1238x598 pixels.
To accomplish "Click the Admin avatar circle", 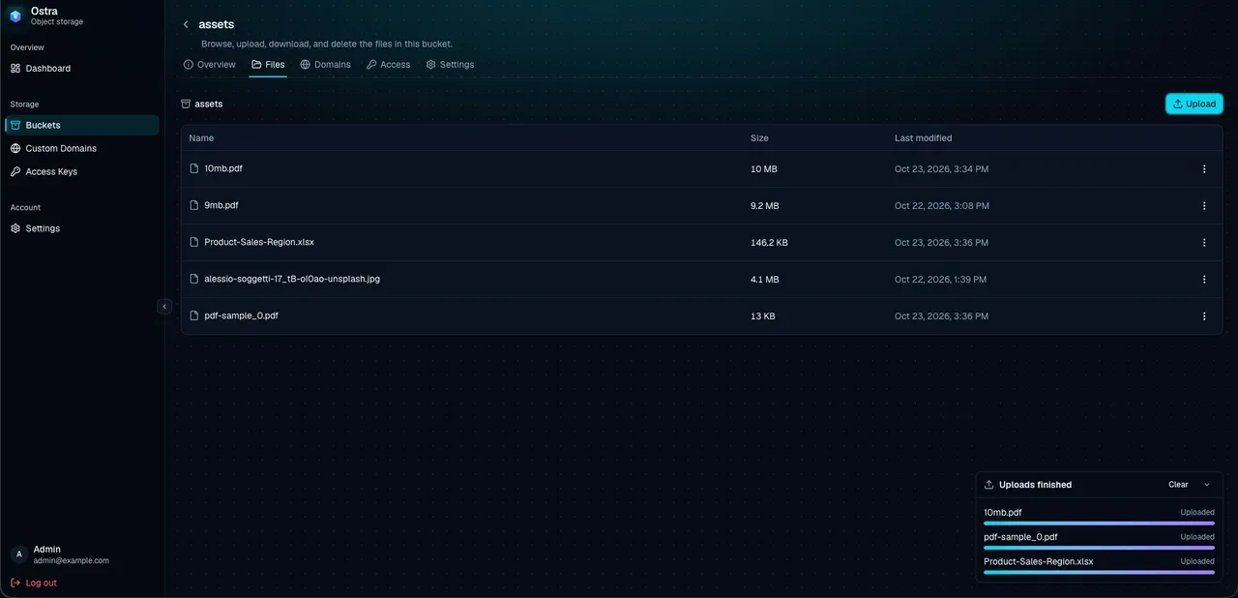I will click(18, 554).
